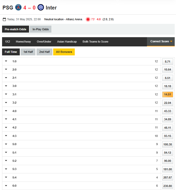Expand the 6:0 score row arrow

click(6, 186)
